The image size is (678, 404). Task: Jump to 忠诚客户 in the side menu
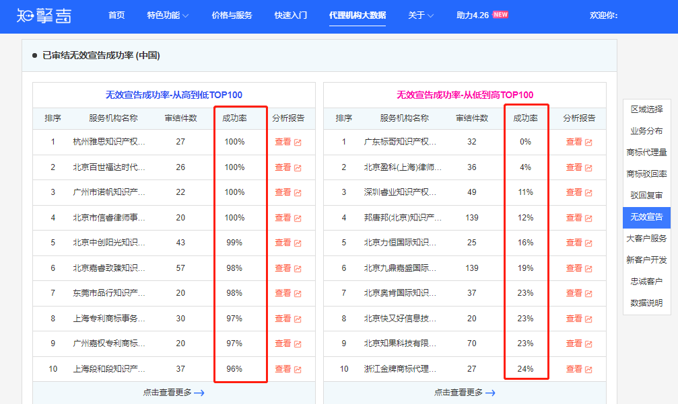[646, 282]
